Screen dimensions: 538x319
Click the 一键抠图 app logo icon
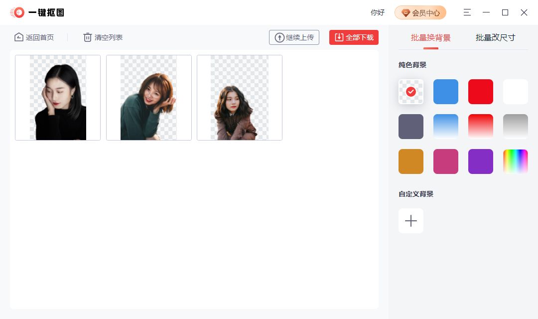[17, 12]
